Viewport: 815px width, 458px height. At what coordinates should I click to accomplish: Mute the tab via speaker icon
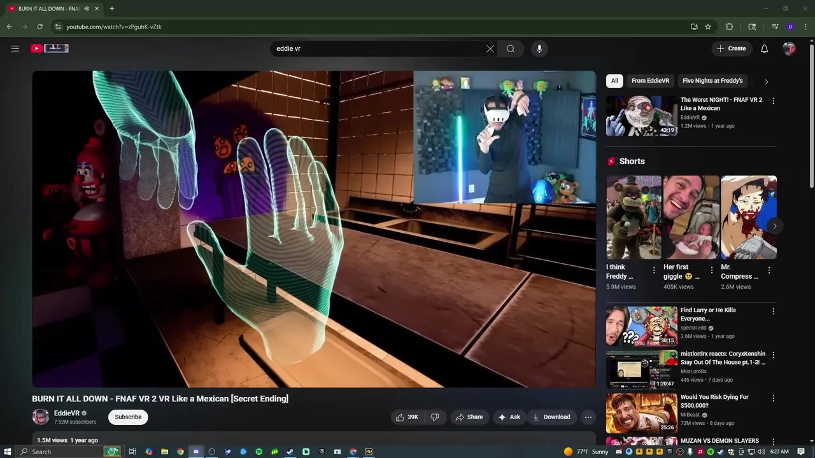tap(87, 9)
